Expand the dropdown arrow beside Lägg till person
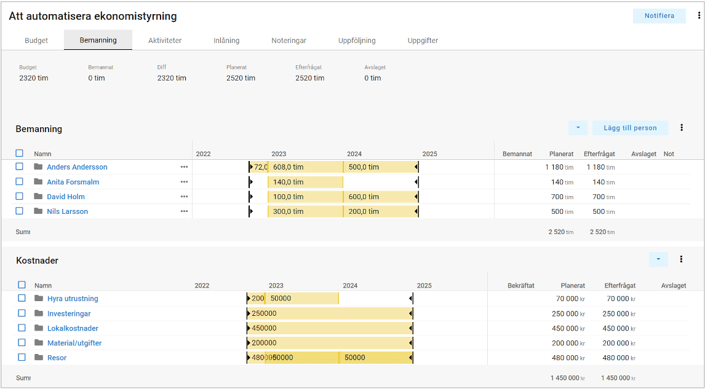 [578, 128]
